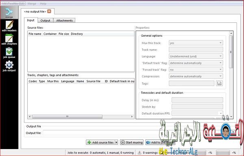Close the no output file tab
Screen dimensions: 244x156
tap(49, 11)
